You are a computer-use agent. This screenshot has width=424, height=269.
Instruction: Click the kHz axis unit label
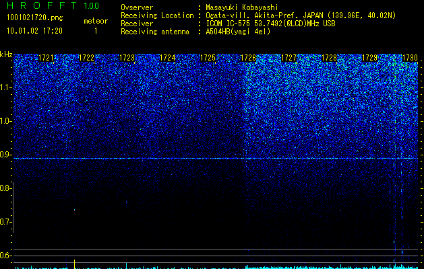[x=6, y=54]
